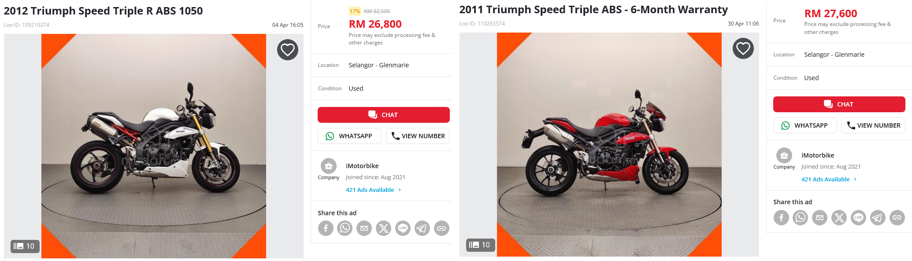The width and height of the screenshot is (912, 261).
Task: Contact 2012 listing seller via WHATSAPP button
Action: (349, 136)
